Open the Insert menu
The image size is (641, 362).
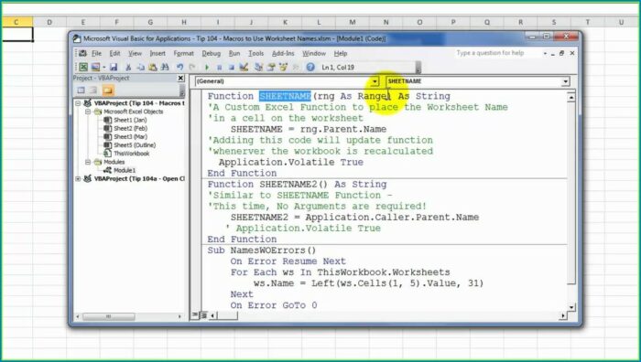pos(158,53)
